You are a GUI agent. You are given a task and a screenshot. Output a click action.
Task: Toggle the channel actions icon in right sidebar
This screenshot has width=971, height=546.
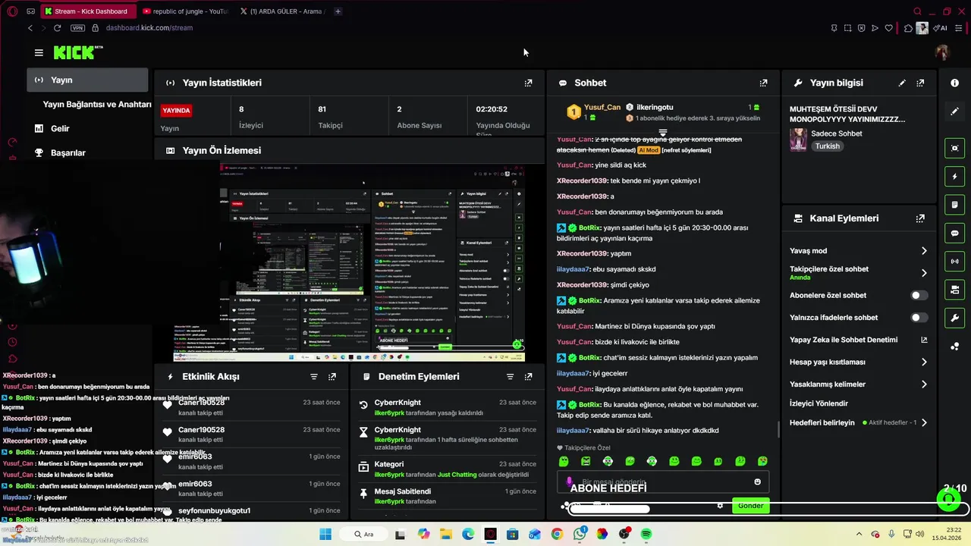[954, 290]
